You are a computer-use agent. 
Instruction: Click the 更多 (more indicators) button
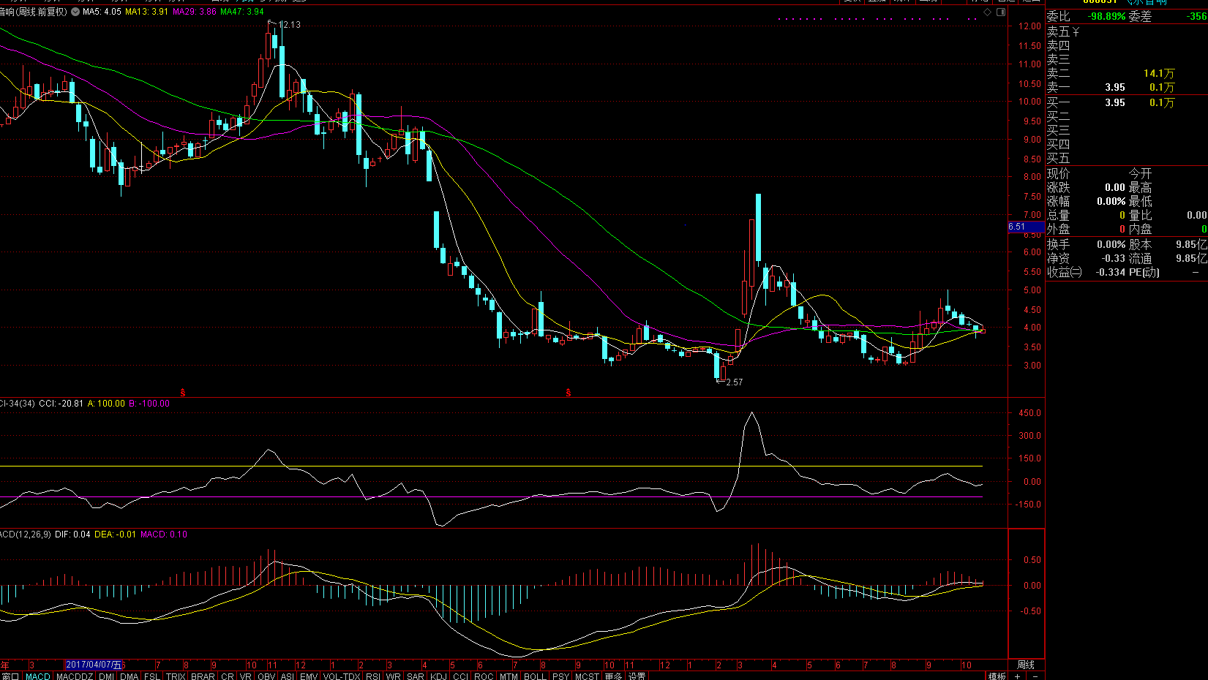[613, 676]
